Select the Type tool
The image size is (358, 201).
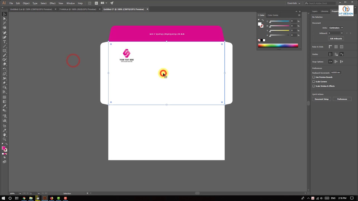point(4,42)
